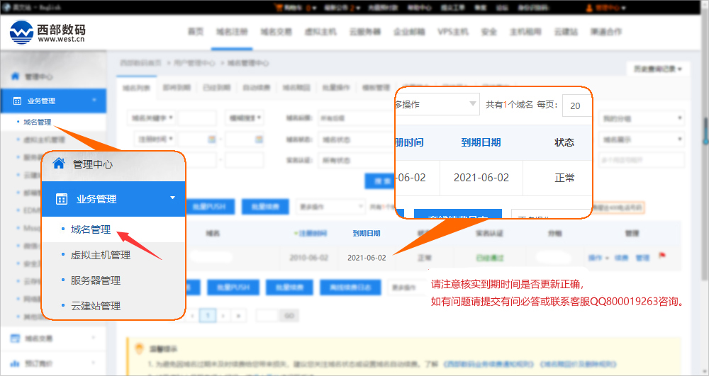
Task: Select 虚拟主机管理 in the enlarged callout menu
Action: [101, 255]
